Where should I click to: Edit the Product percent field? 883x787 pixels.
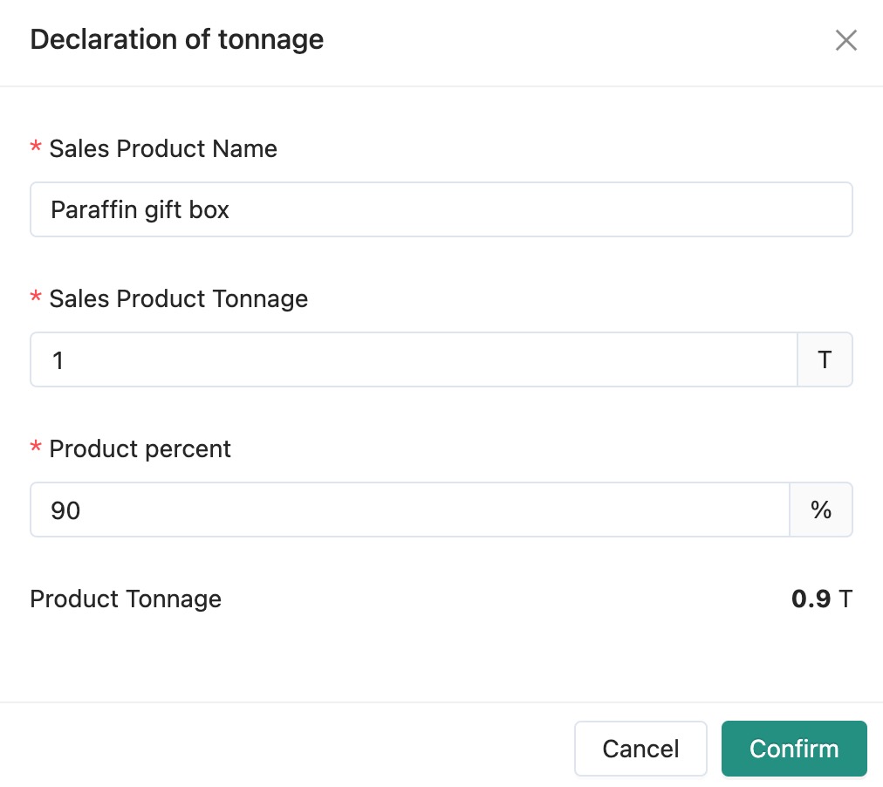click(410, 510)
